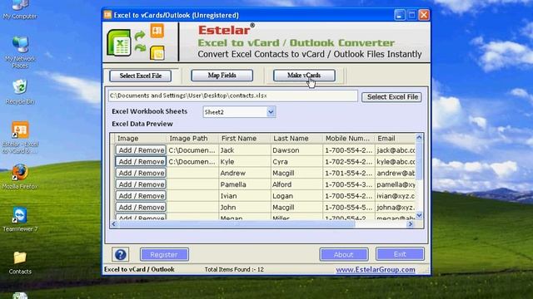
Task: Click the table scroll up arrow
Action: [x=419, y=137]
